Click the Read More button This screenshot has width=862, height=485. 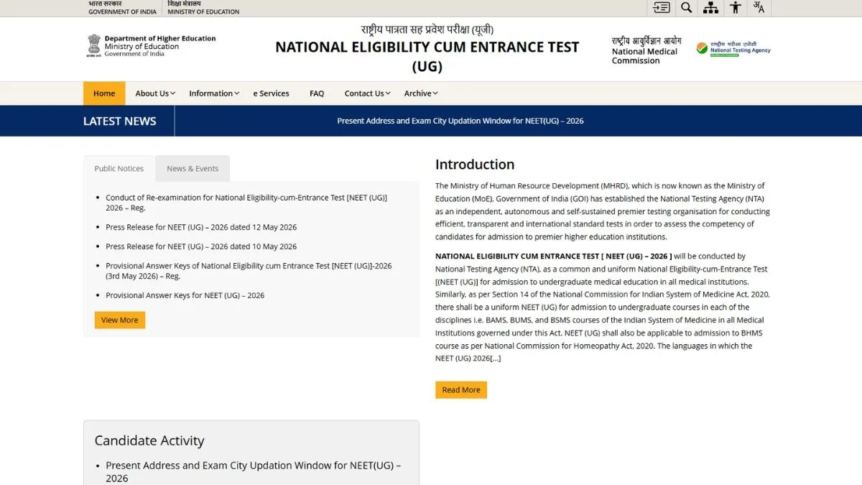click(x=461, y=389)
